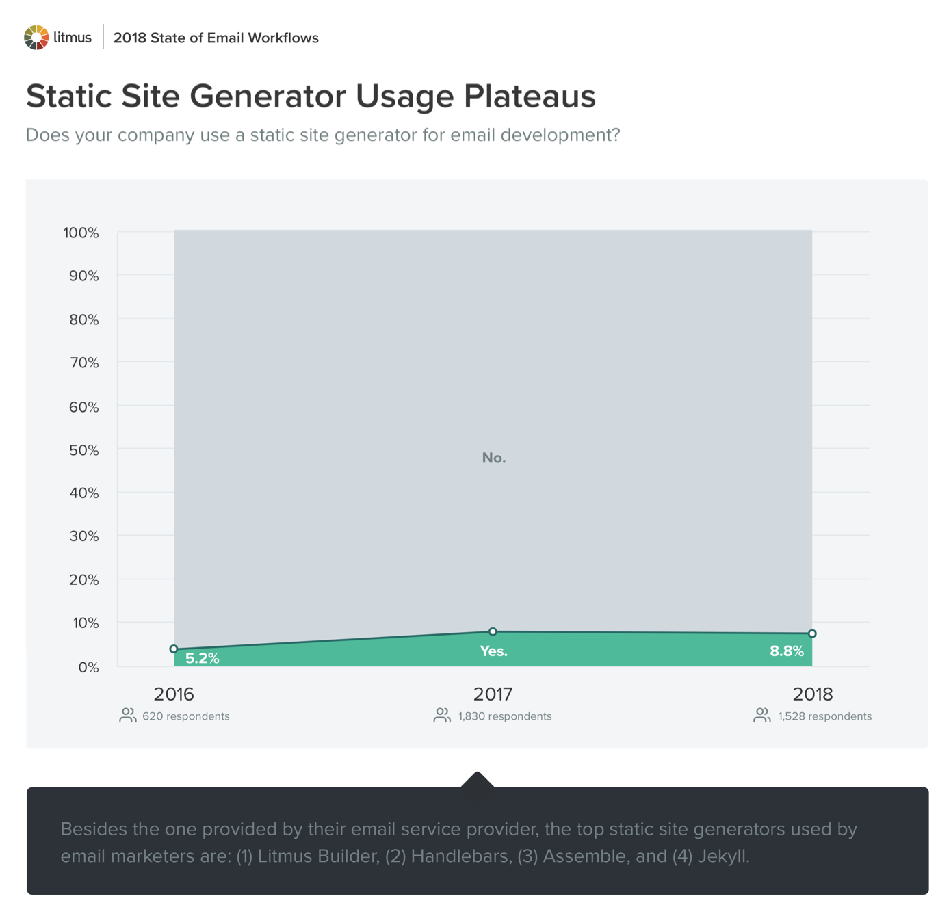Click the green Yes area label
Viewport: 951px width, 916px height.
click(x=493, y=651)
